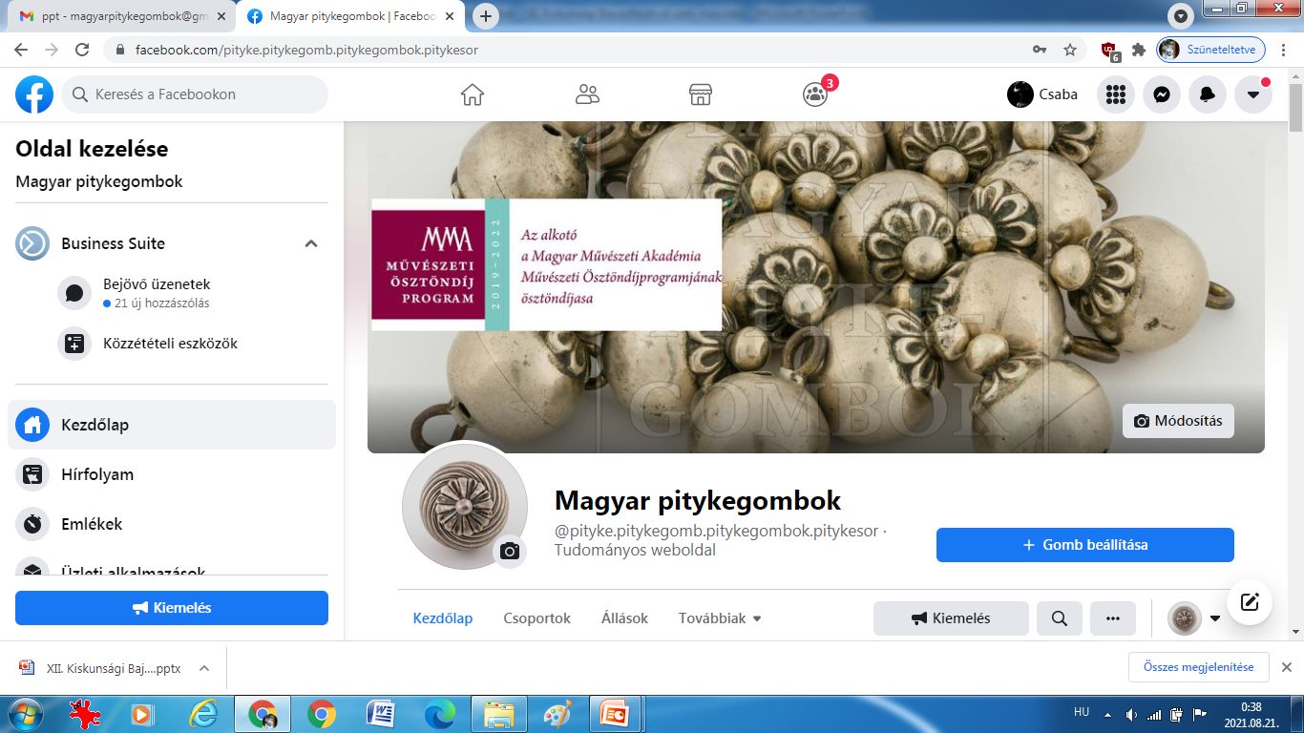
Task: Click Összes megjelenítése in downloads bar
Action: coord(1198,667)
